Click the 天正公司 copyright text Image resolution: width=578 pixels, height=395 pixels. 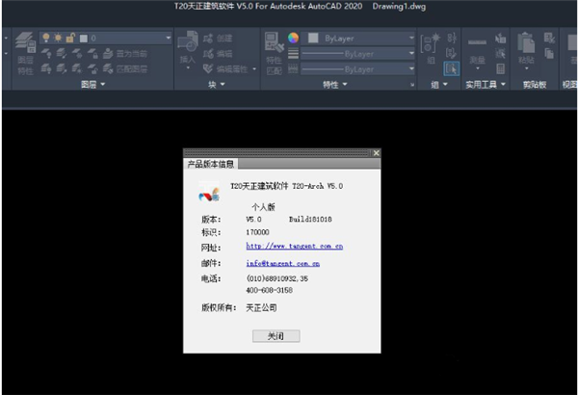(261, 307)
